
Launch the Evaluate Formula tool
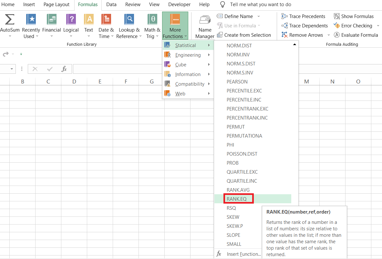(356, 35)
